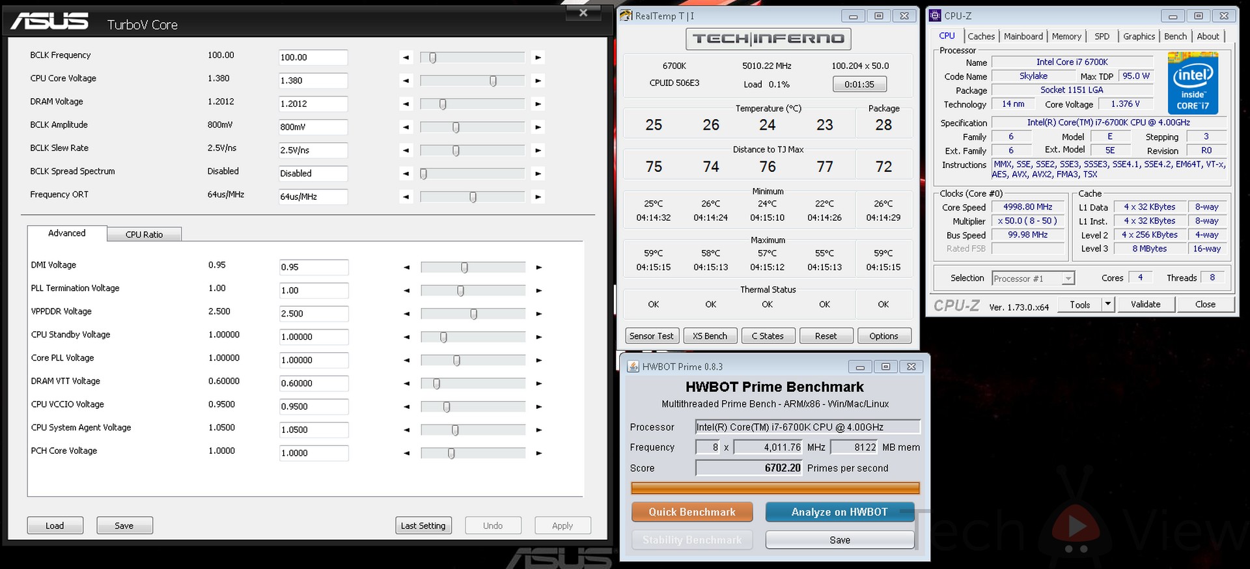Open the Caches tab in CPU-Z
Screen dimensions: 1250x569
[x=980, y=36]
